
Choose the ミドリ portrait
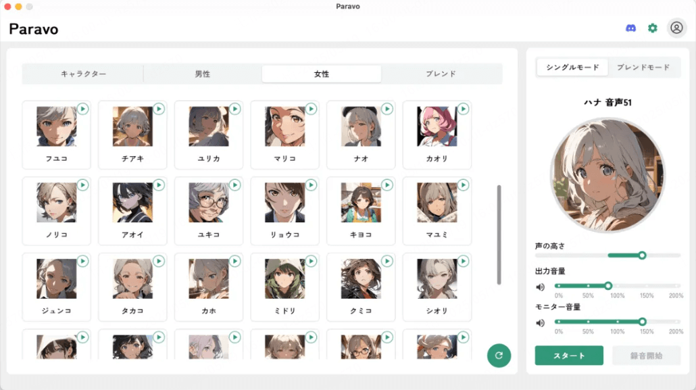284,278
